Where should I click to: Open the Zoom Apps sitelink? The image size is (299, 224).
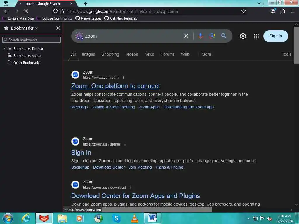(x=149, y=107)
